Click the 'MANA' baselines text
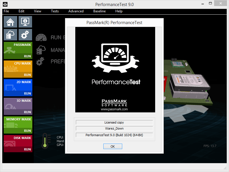The image size is (229, 172). pos(58,50)
